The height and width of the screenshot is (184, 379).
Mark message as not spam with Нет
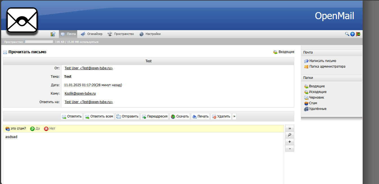(x=50, y=128)
